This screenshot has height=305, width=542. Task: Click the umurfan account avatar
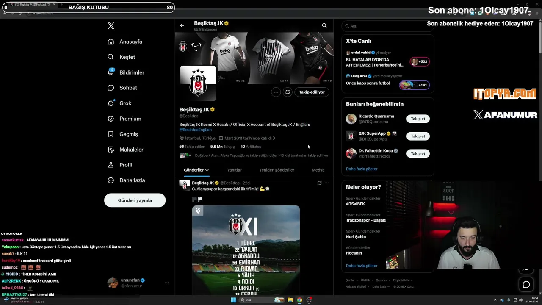[112, 283]
